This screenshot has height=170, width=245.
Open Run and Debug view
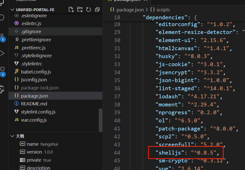click(x=2, y=53)
